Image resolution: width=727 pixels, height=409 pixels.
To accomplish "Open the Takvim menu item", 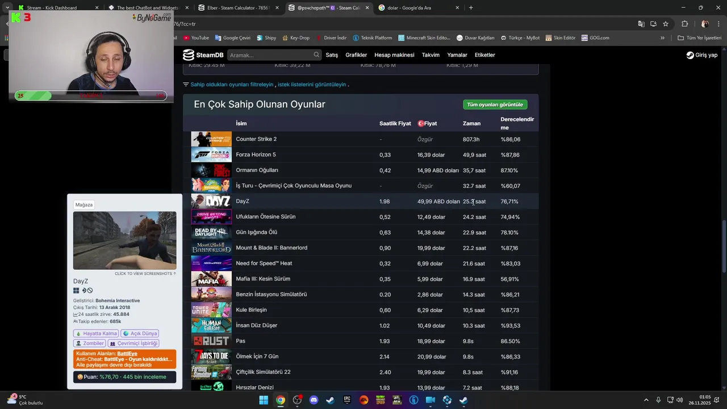I will [x=431, y=55].
